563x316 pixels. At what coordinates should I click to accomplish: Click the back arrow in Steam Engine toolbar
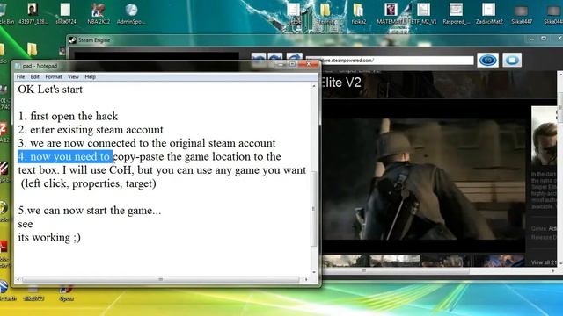(x=259, y=58)
